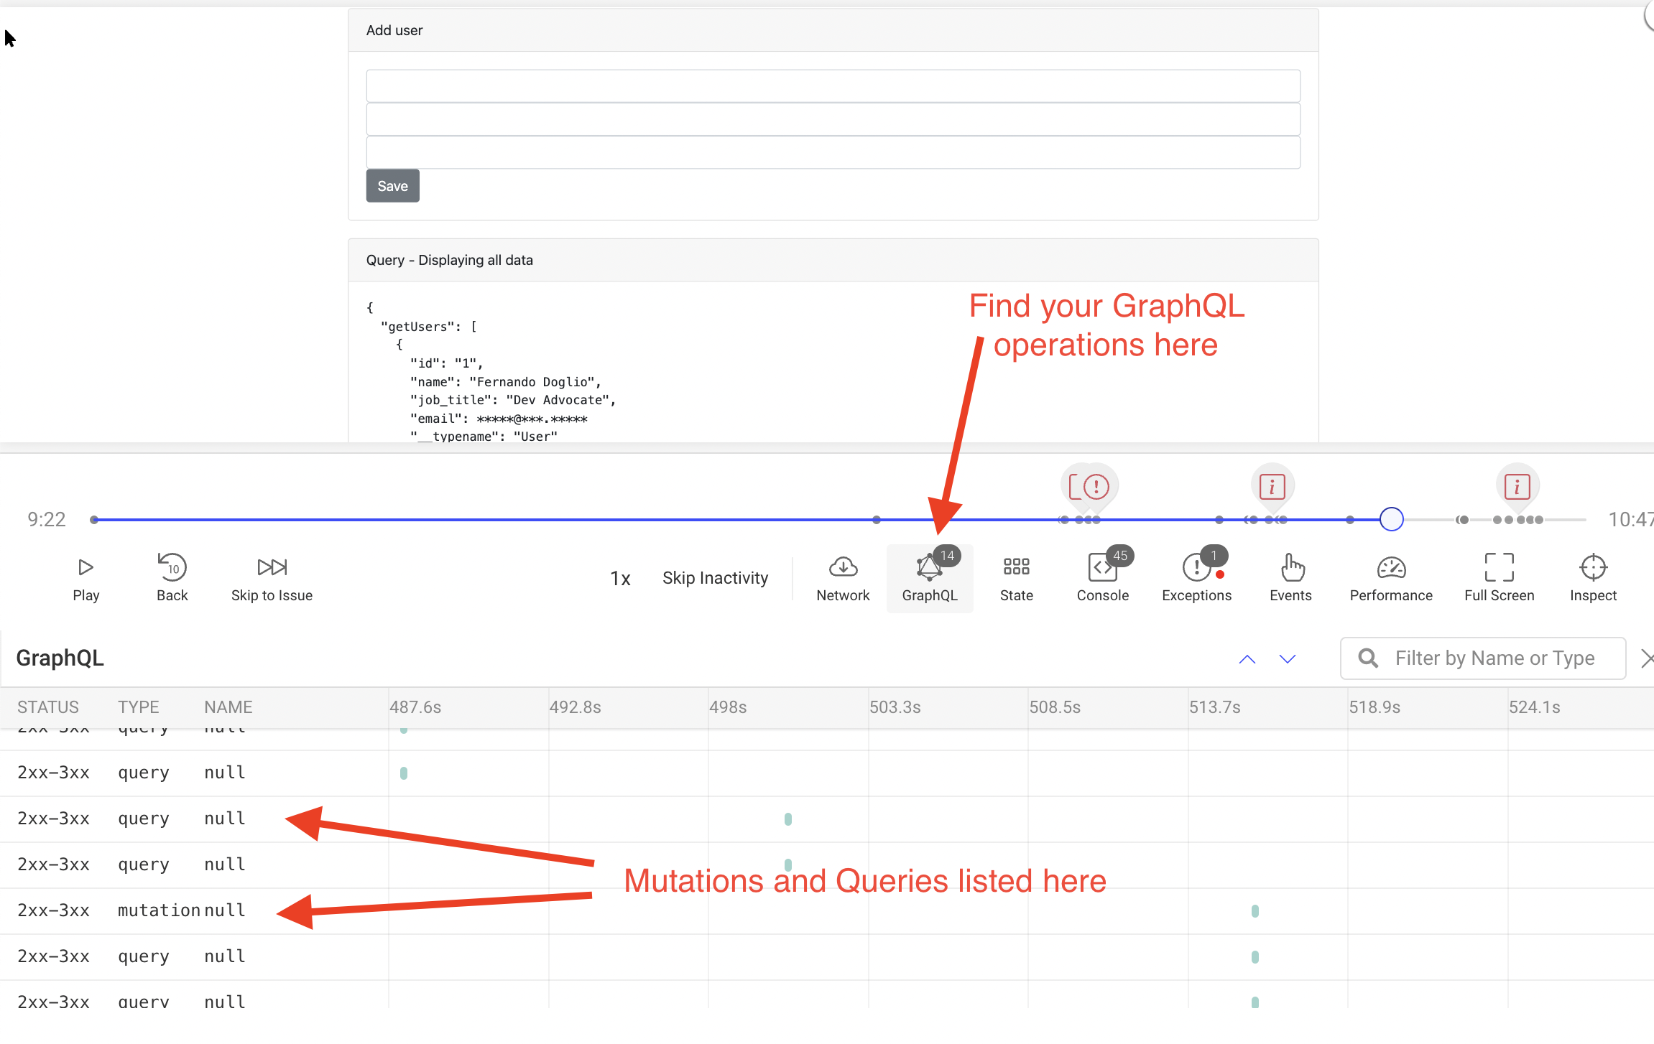Jump to previous item with the up chevron
1654x1044 pixels.
pos(1247,658)
